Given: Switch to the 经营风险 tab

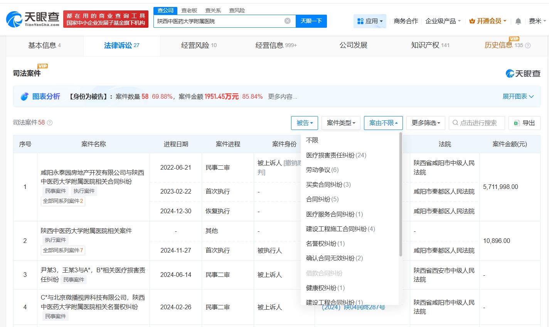Looking at the screenshot, I should tap(199, 46).
